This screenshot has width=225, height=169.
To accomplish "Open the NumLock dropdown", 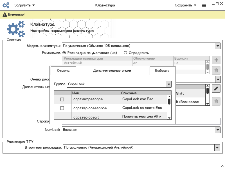I will pos(217,130).
